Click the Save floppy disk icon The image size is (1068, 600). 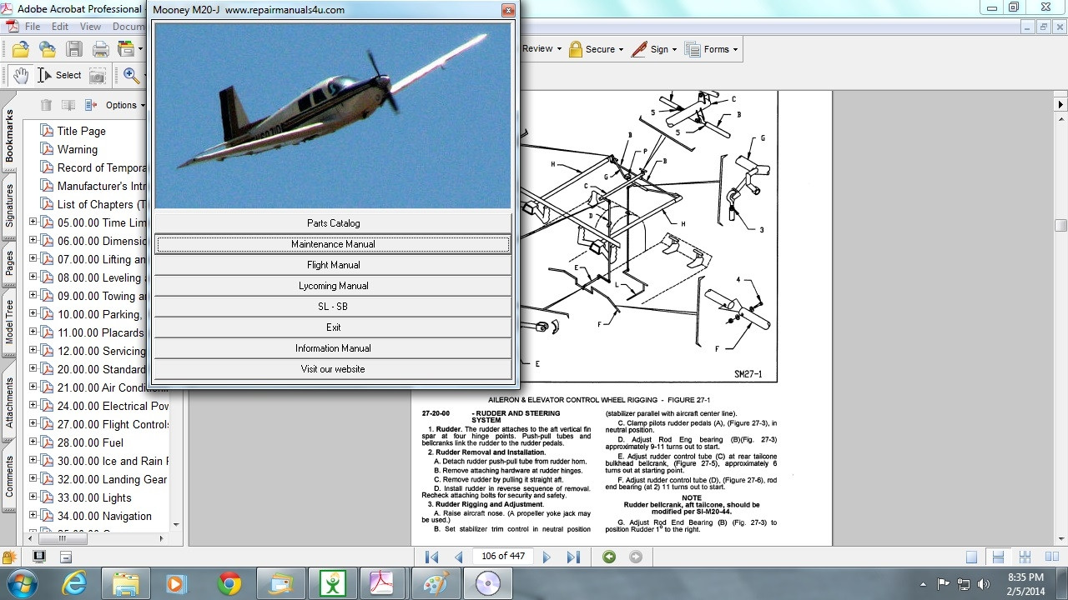[74, 49]
